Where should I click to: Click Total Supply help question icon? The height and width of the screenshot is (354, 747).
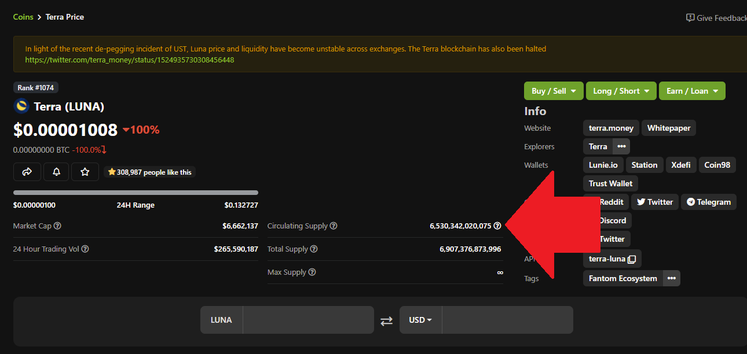pos(314,249)
